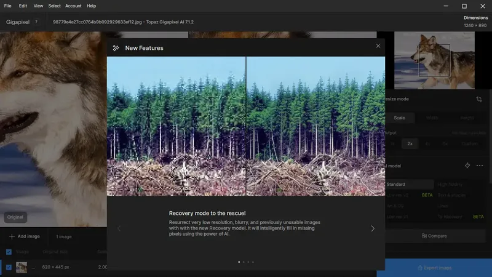Choose the 2x output scale

click(x=410, y=143)
